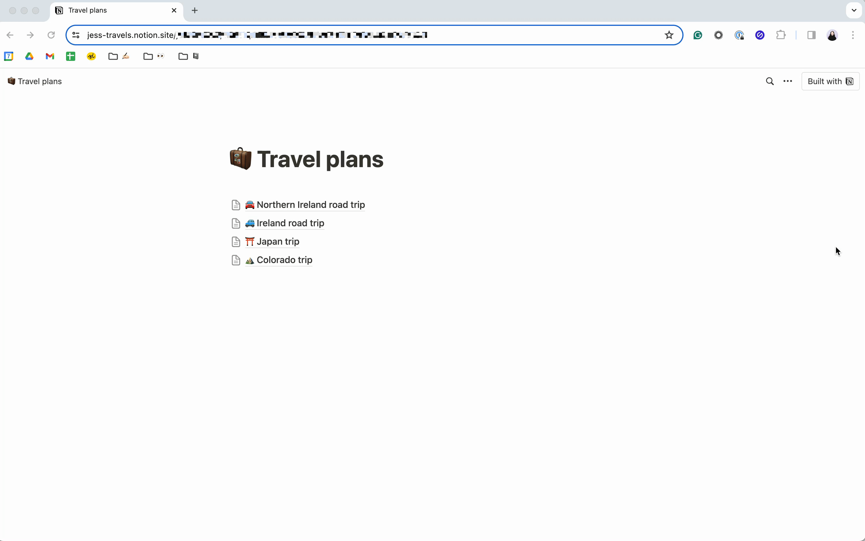This screenshot has width=865, height=541.
Task: Click the browser settings gear icon
Action: point(719,35)
